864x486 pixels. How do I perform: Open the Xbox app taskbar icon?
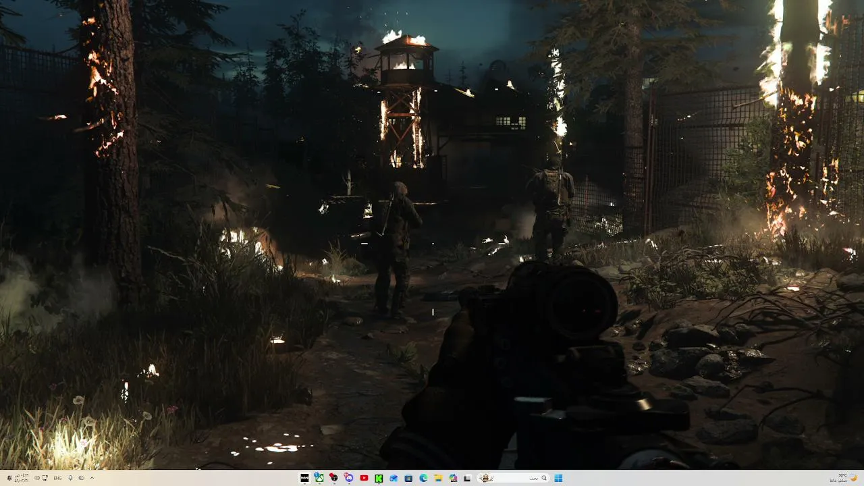[319, 478]
